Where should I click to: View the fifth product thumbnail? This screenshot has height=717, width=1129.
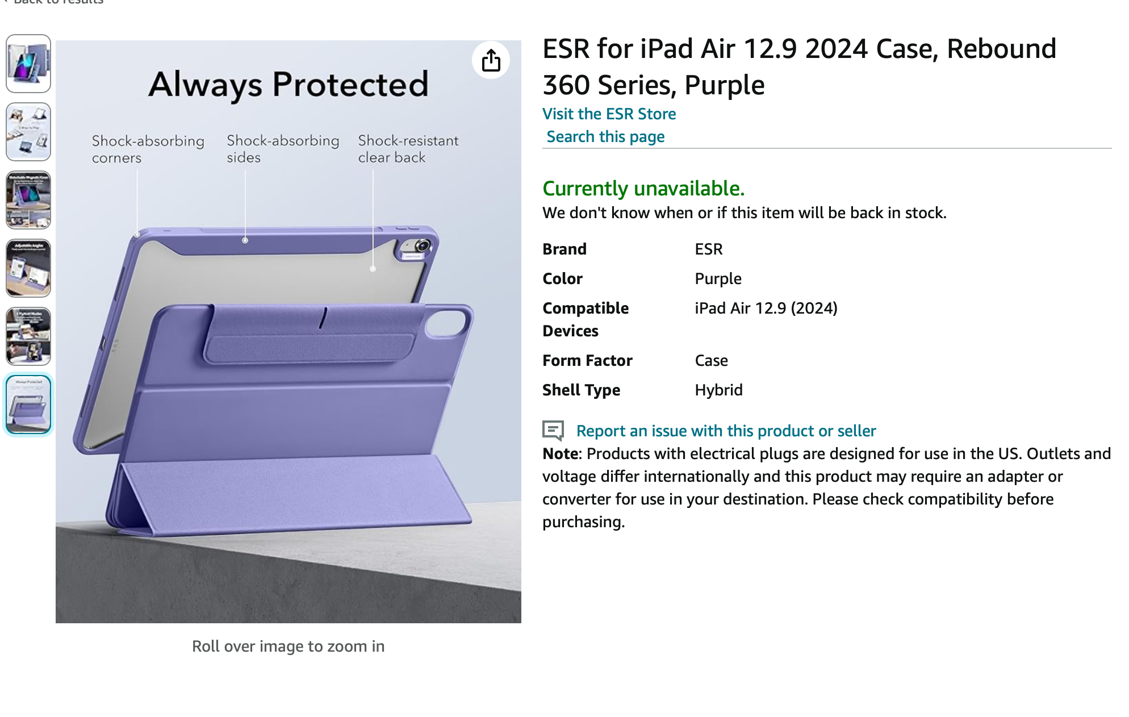click(x=28, y=336)
